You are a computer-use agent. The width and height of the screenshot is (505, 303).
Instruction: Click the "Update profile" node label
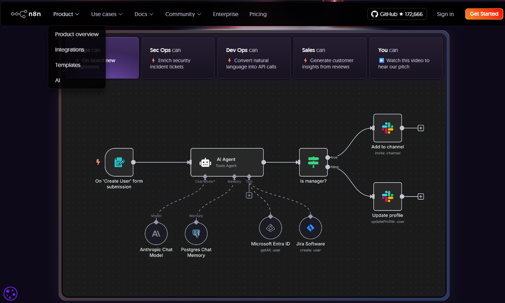388,215
